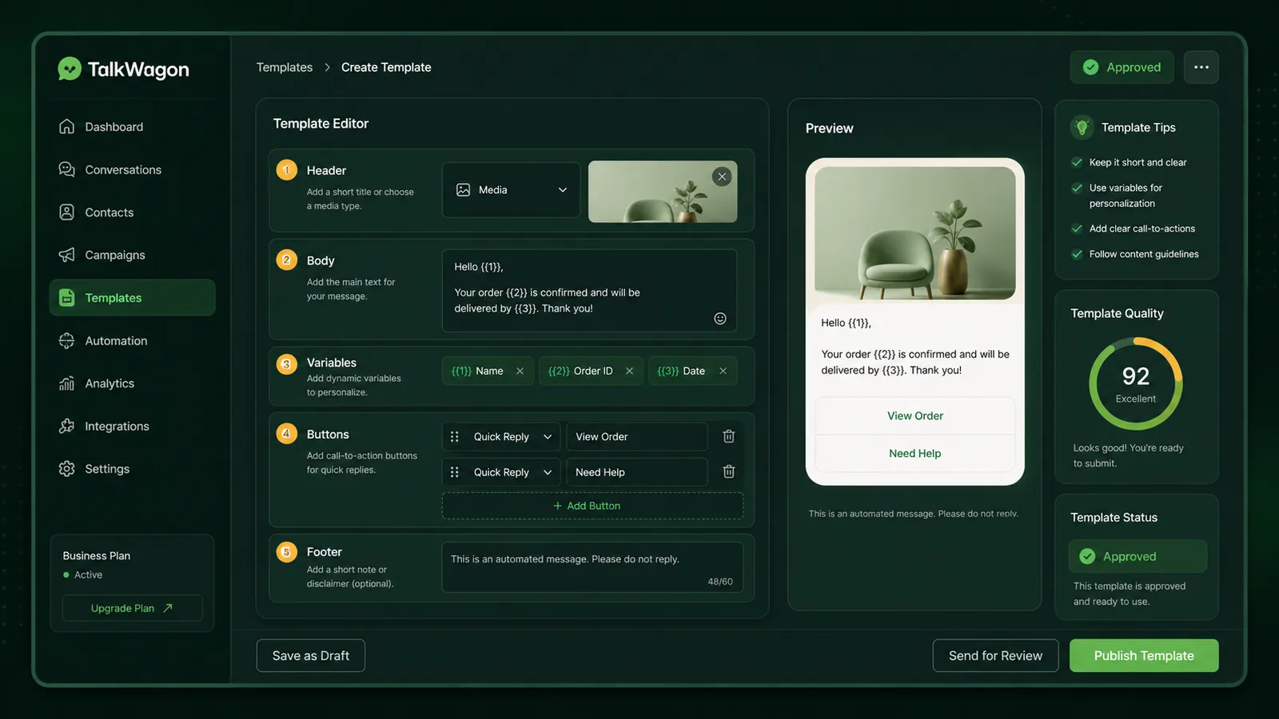Remove the {{1}} Name variable
Screen dimensions: 1279x719
(x=520, y=371)
